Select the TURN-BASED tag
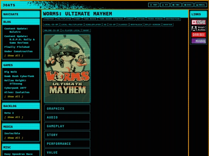Viewport: 209px width, 156px height. (90, 19)
